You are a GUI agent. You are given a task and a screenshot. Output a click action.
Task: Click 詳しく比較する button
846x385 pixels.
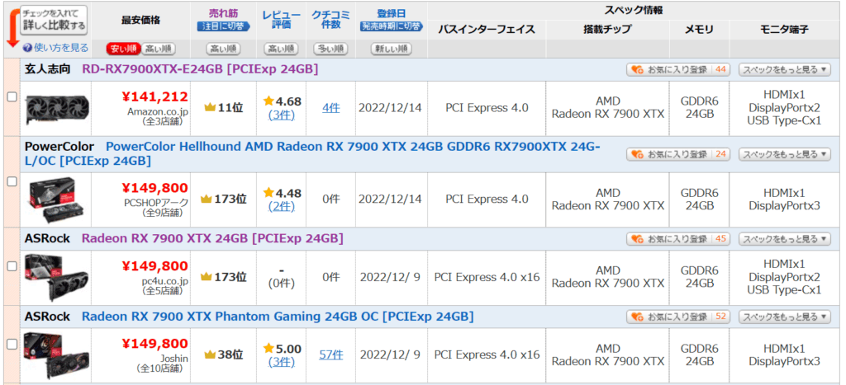[x=54, y=20]
